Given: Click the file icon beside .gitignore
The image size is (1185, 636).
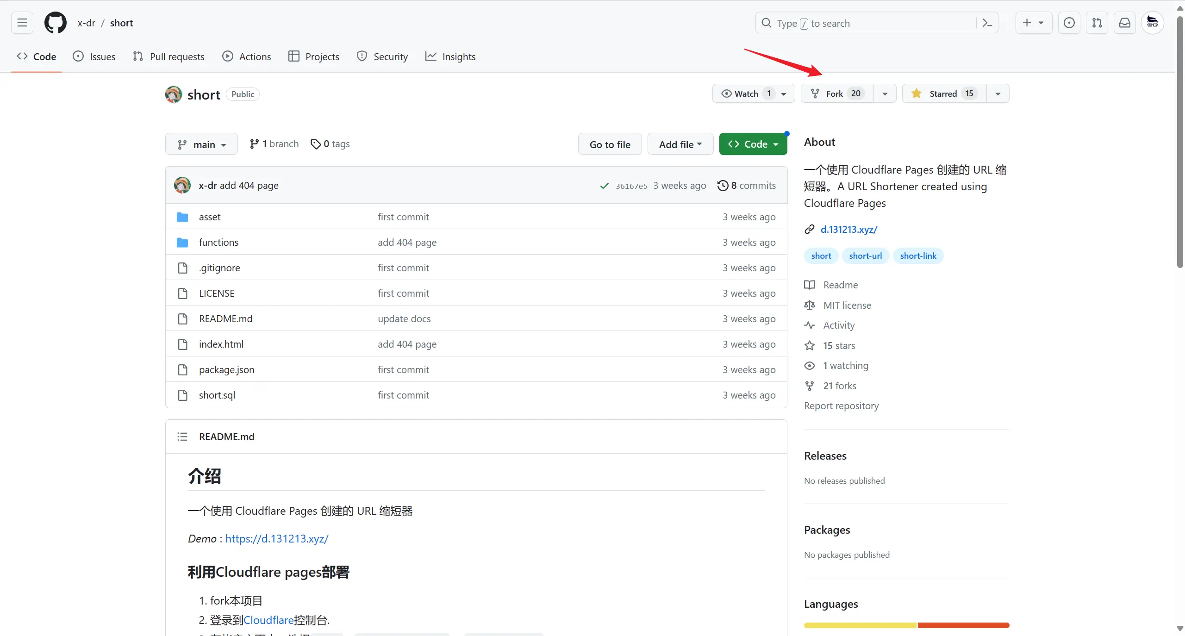Looking at the screenshot, I should click(x=183, y=268).
